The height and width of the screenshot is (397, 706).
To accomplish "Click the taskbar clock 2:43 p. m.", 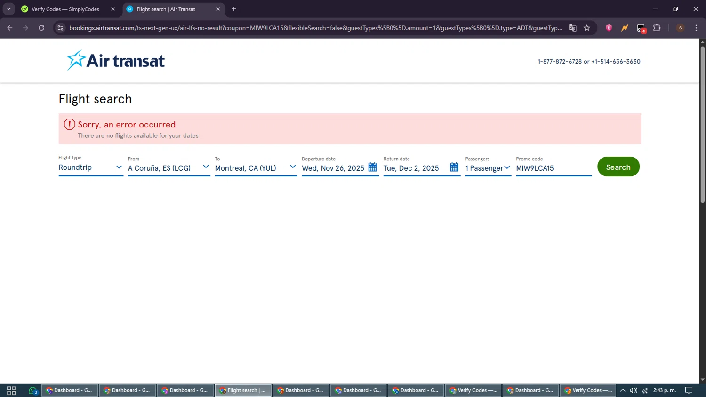I will (665, 390).
